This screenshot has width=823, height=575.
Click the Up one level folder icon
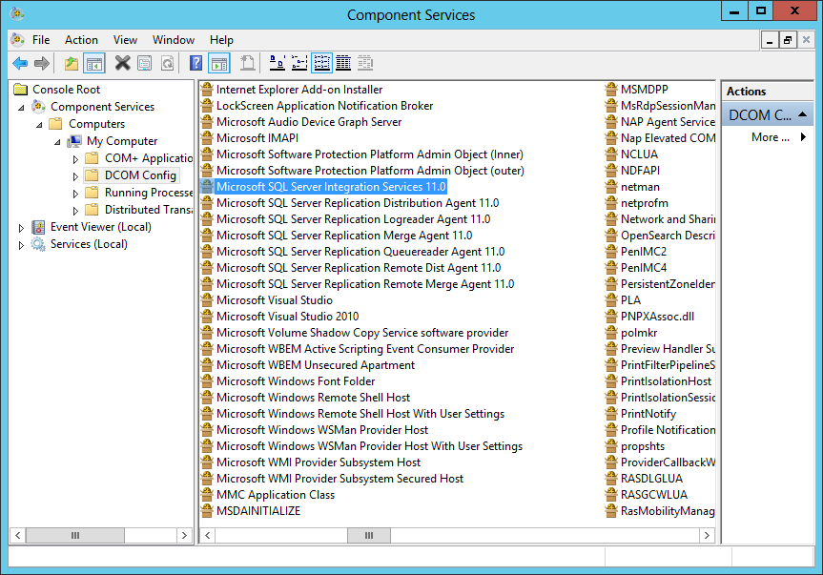(x=72, y=64)
